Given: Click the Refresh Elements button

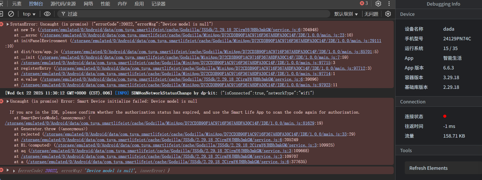Looking at the screenshot, I should click(x=428, y=168).
